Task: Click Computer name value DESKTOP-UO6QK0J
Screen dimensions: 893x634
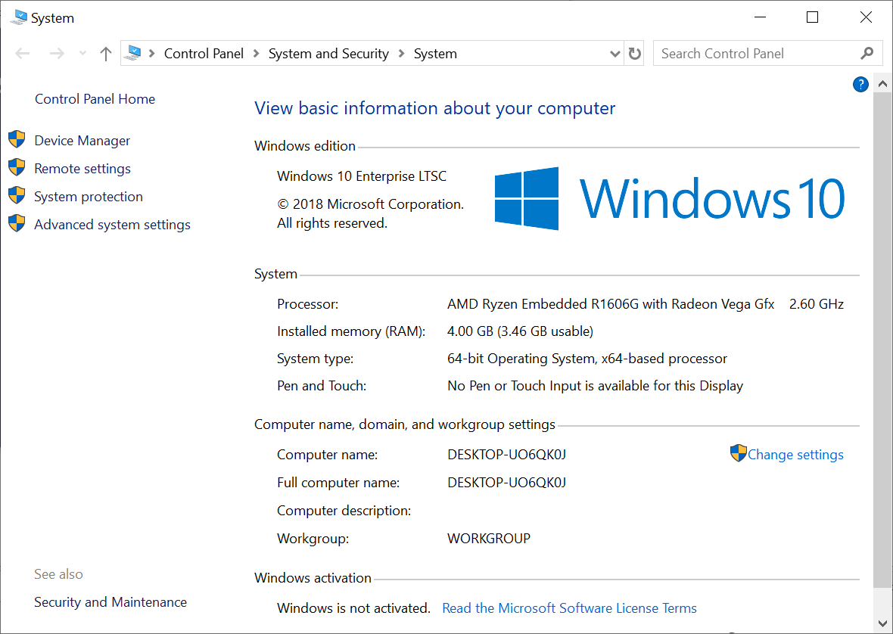Action: pyautogui.click(x=507, y=455)
